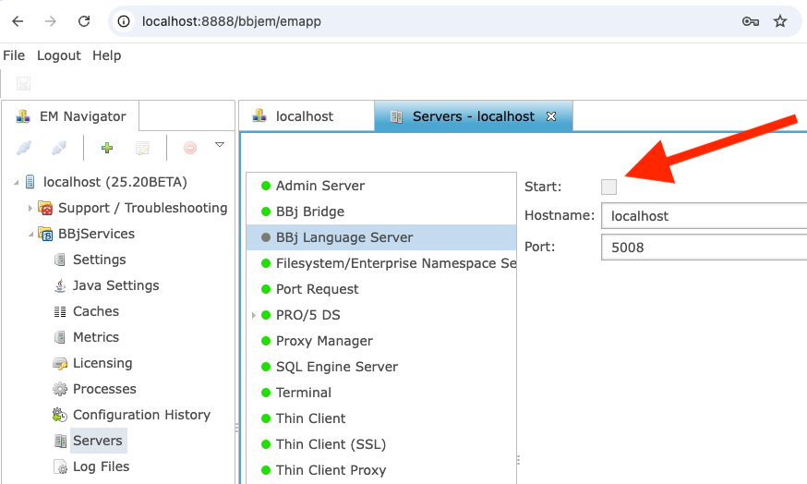The image size is (807, 484).
Task: Open the saved passwords key icon
Action: tap(751, 21)
